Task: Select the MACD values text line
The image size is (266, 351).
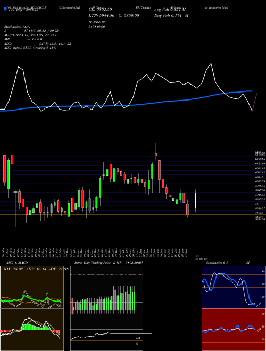Action: (x=31, y=35)
